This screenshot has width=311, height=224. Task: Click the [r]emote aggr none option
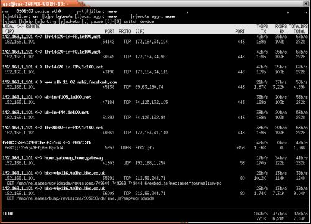click(x=153, y=16)
